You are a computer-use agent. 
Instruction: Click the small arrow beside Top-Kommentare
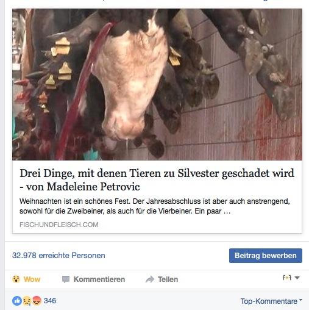300,300
